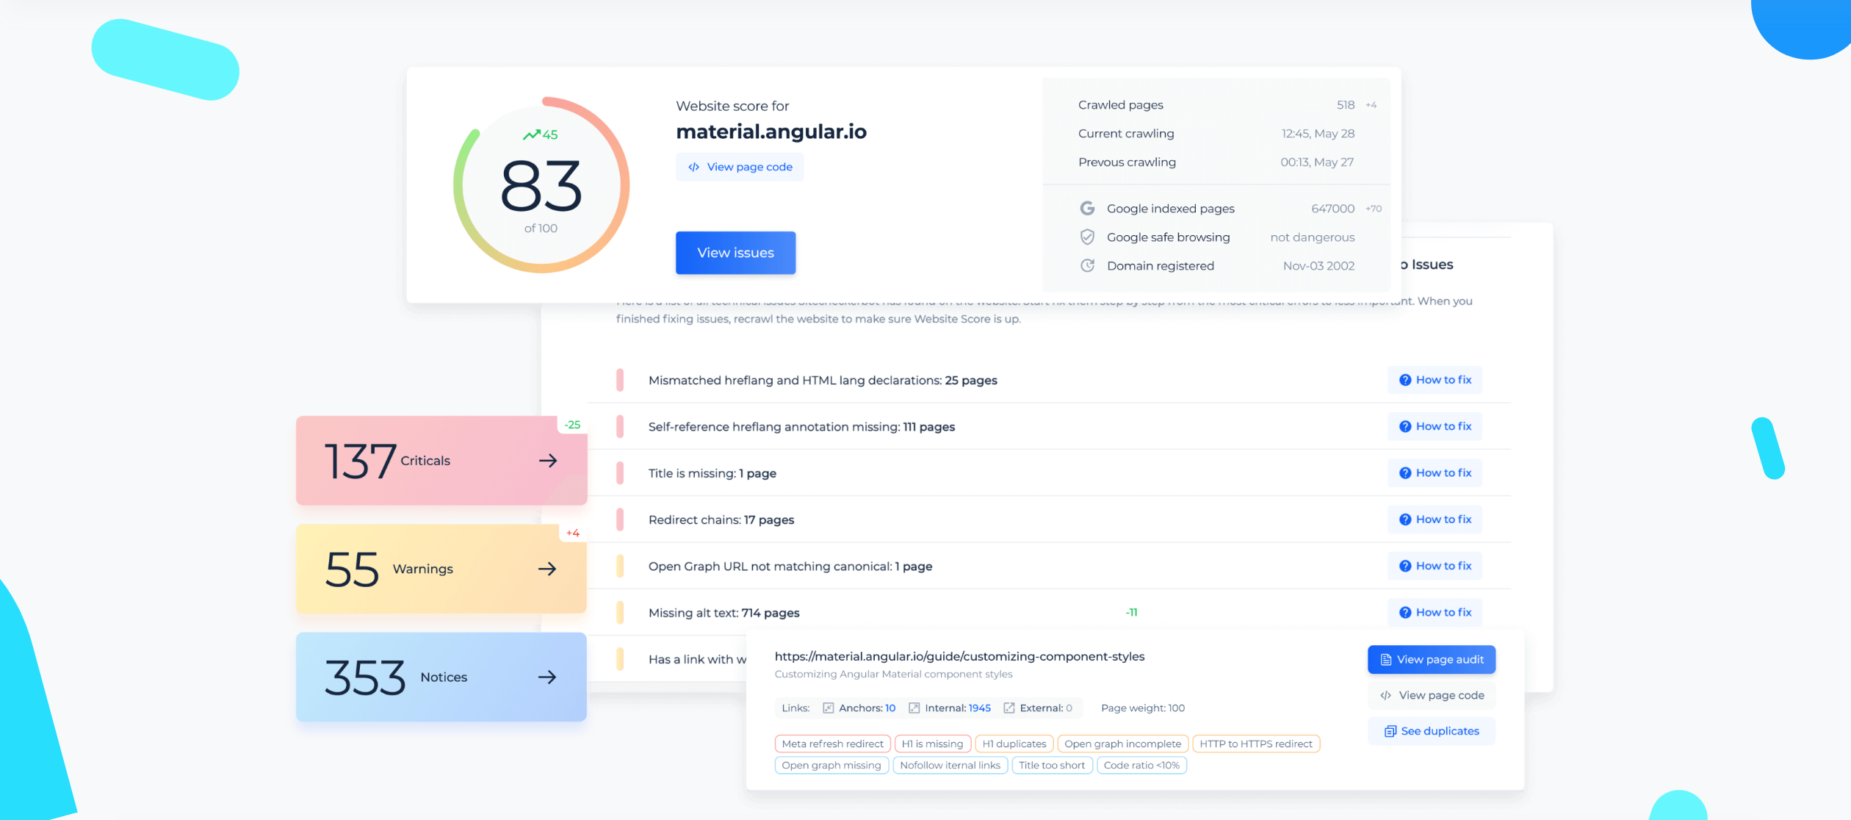Select the Nofollow iternal links tag
Screen dimensions: 1851x820
point(950,765)
